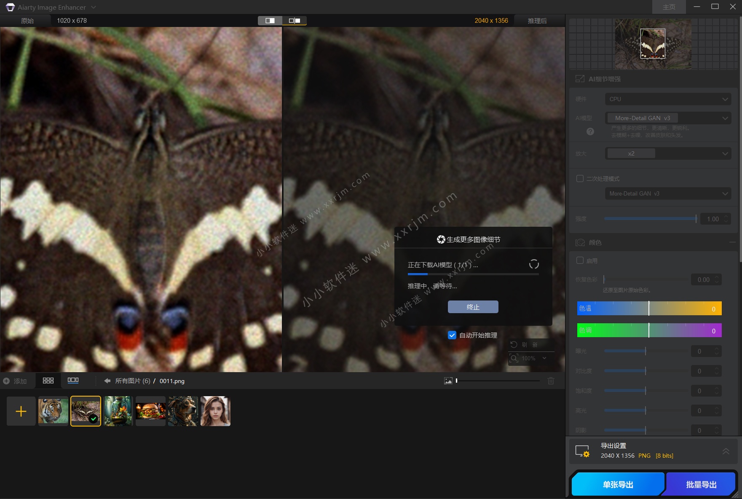Enable the 二次处理模式 checkbox
The image size is (742, 499).
tap(580, 179)
